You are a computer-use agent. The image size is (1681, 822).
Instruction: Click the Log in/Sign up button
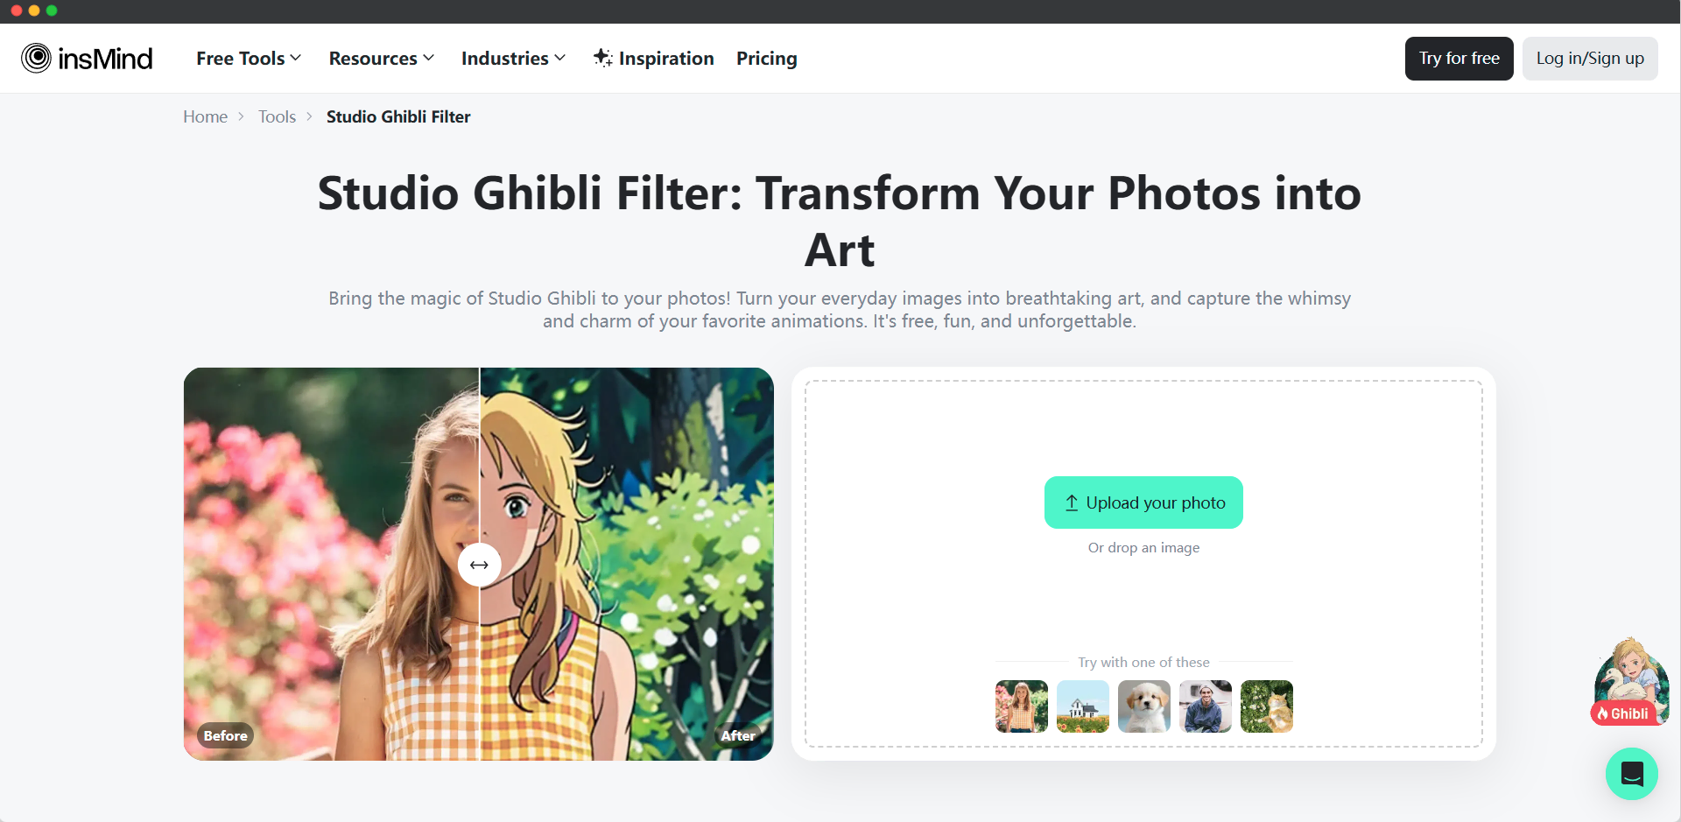pyautogui.click(x=1590, y=59)
